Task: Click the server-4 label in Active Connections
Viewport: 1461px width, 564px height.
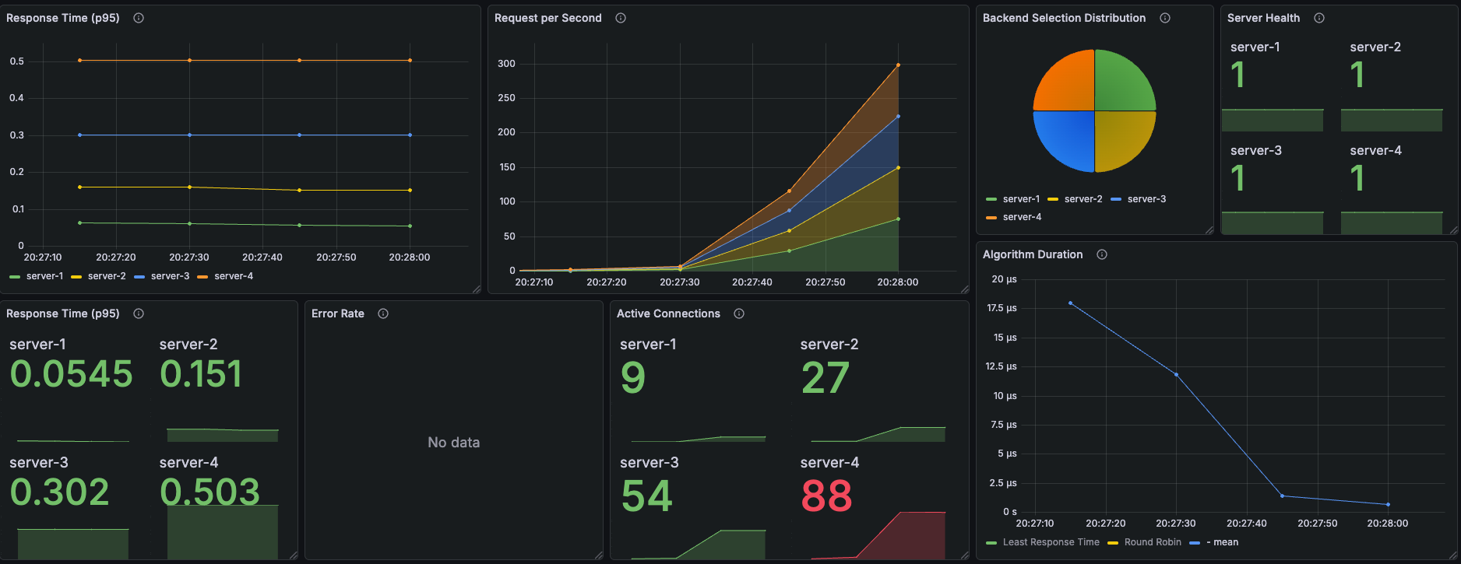Action: click(830, 463)
